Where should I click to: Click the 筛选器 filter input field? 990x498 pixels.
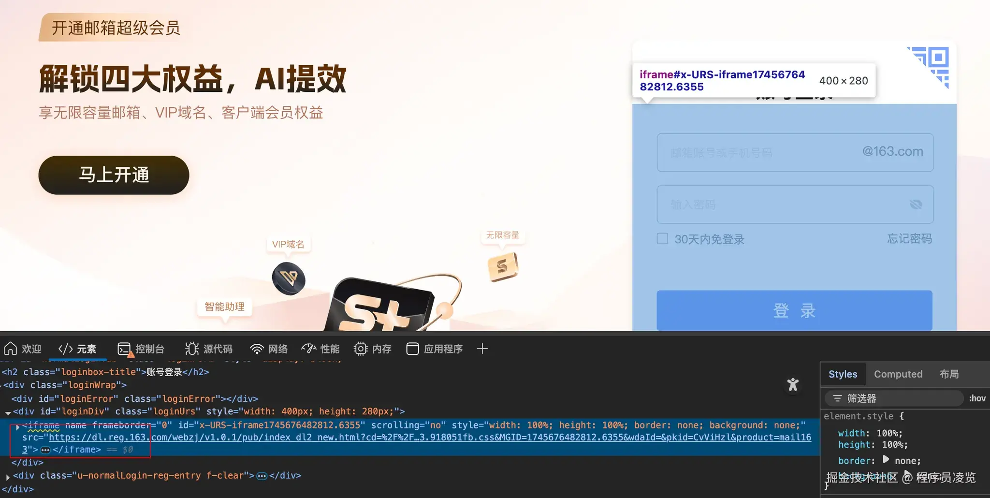coord(894,398)
